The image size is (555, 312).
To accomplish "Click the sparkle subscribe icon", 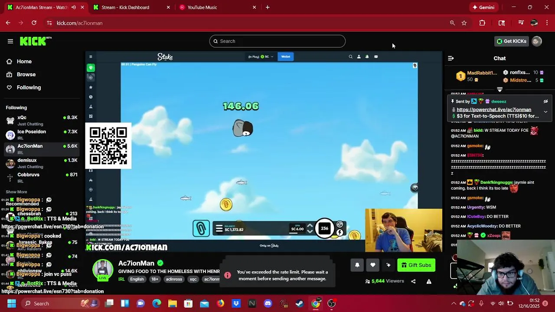I will 388,265.
